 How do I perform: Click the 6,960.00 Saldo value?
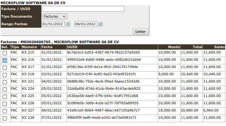pos(211,110)
